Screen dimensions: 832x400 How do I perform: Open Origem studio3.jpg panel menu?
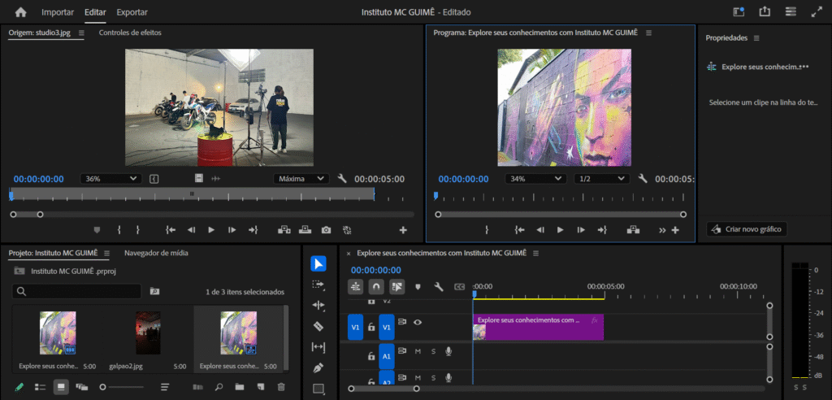coord(81,33)
